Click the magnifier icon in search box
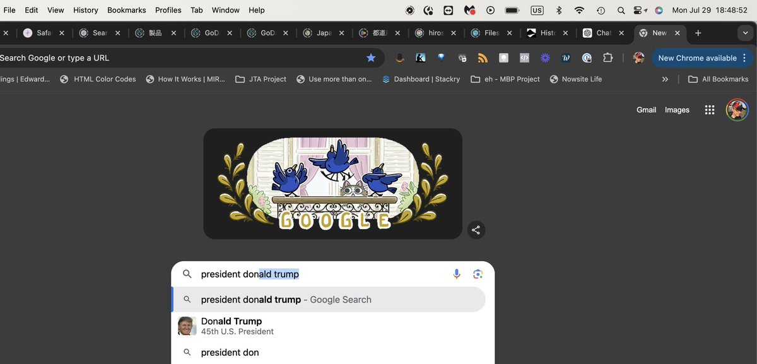 pos(187,274)
